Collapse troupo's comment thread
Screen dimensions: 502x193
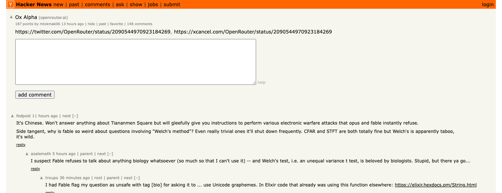tap(137, 178)
